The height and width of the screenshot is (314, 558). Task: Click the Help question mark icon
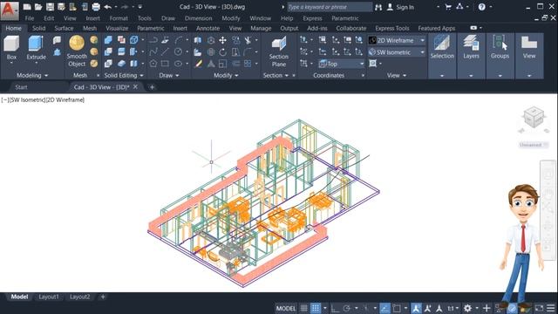pos(481,7)
